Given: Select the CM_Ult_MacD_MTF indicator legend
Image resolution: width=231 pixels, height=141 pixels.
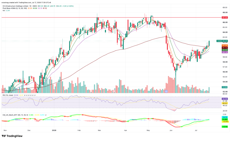Looking at the screenshot, I should click(15, 115).
